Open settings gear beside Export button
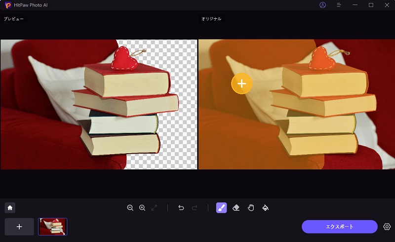This screenshot has width=395, height=242. click(387, 227)
